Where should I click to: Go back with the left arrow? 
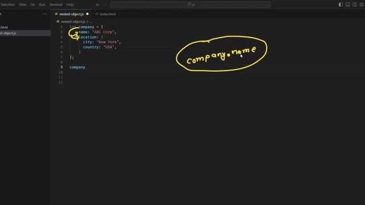[98, 5]
